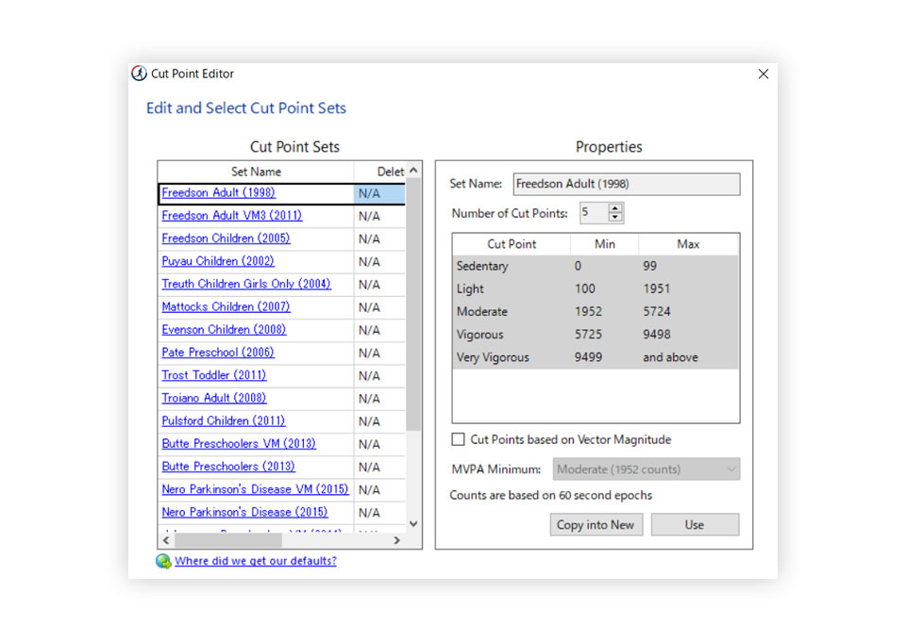Viewport: 906px width, 641px height.
Task: Click the Use button
Action: [695, 525]
